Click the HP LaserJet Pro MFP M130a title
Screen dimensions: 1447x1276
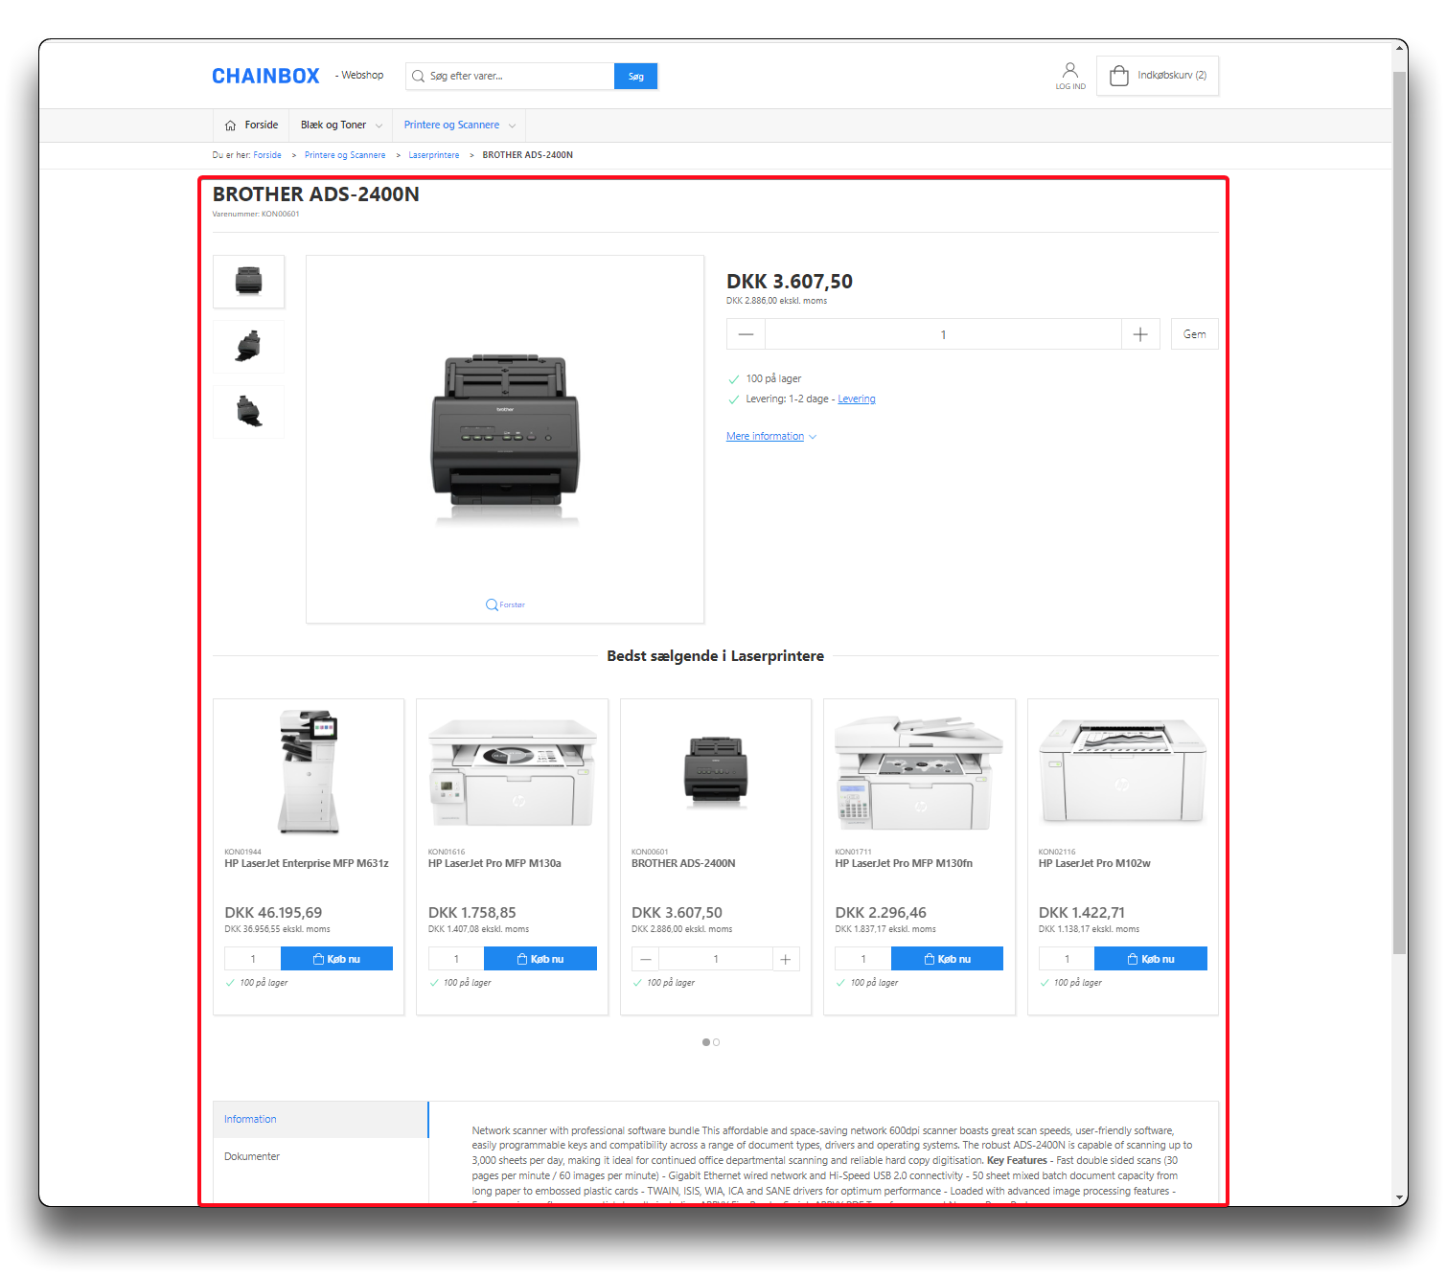point(494,864)
